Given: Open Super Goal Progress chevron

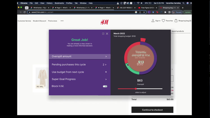Looking at the screenshot, I should click(106, 79).
